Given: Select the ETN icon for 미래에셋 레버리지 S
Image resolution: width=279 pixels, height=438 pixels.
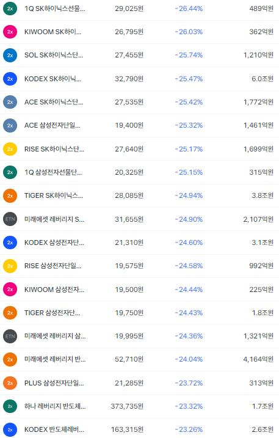Looking at the screenshot, I should pyautogui.click(x=10, y=219).
